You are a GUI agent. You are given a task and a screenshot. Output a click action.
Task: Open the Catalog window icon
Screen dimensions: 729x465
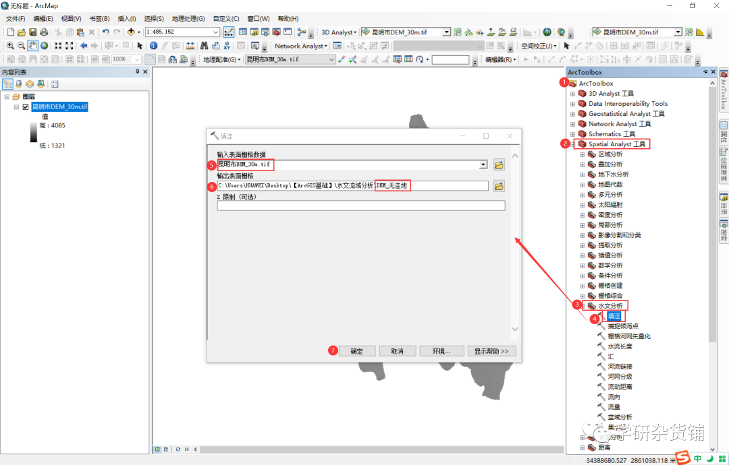(x=254, y=32)
